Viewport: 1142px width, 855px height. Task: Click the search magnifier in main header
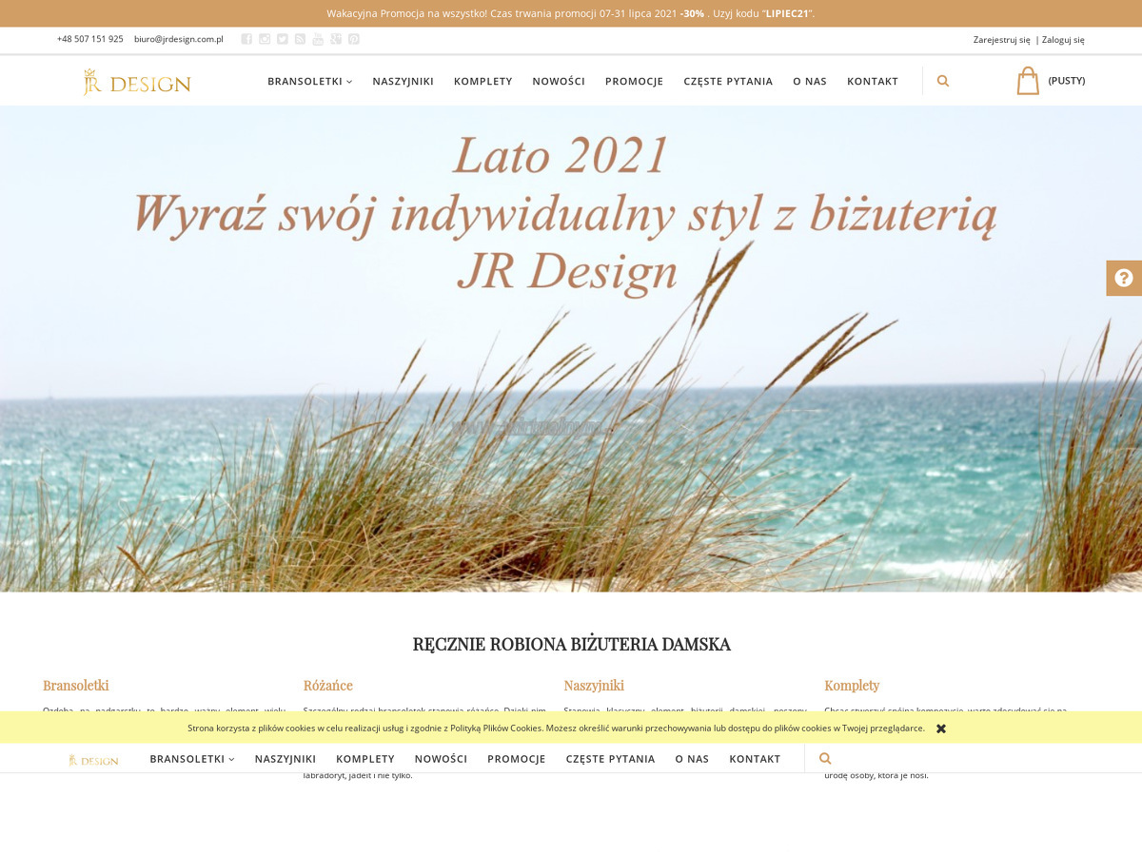pyautogui.click(x=943, y=81)
